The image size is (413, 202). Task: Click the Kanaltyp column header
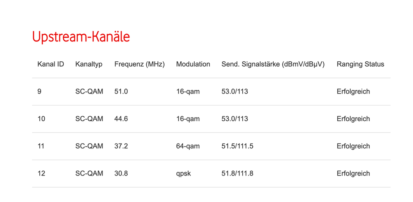(89, 64)
